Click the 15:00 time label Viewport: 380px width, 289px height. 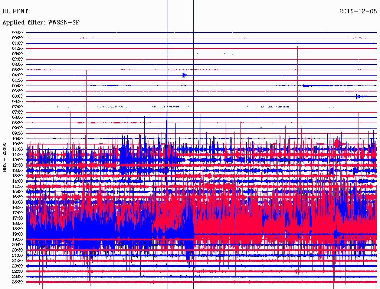pyautogui.click(x=17, y=192)
